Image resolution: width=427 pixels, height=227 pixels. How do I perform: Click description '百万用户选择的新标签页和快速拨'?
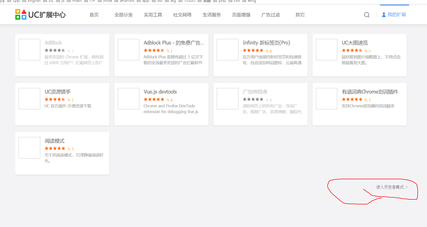pyautogui.click(x=272, y=57)
